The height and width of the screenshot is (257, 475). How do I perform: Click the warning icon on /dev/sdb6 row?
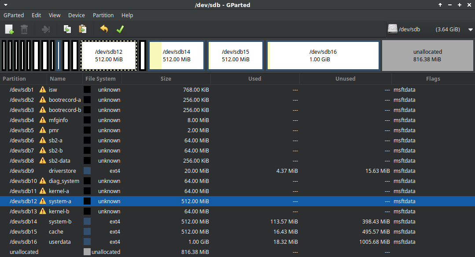43,140
